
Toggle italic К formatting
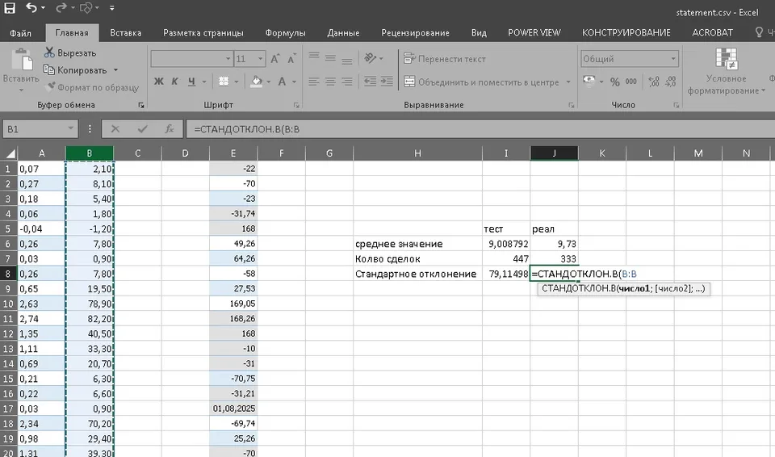tap(175, 82)
